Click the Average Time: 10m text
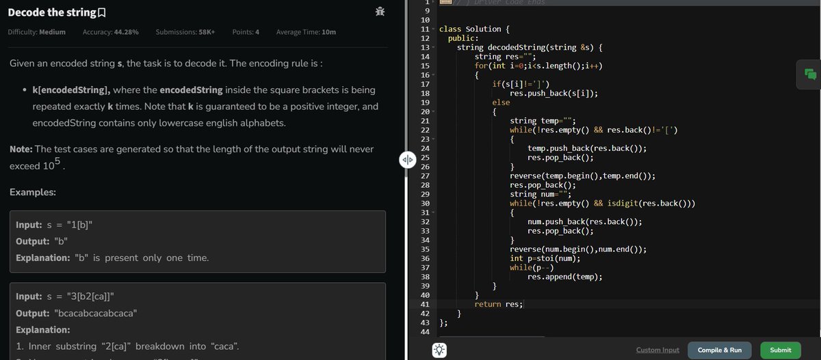 point(306,33)
